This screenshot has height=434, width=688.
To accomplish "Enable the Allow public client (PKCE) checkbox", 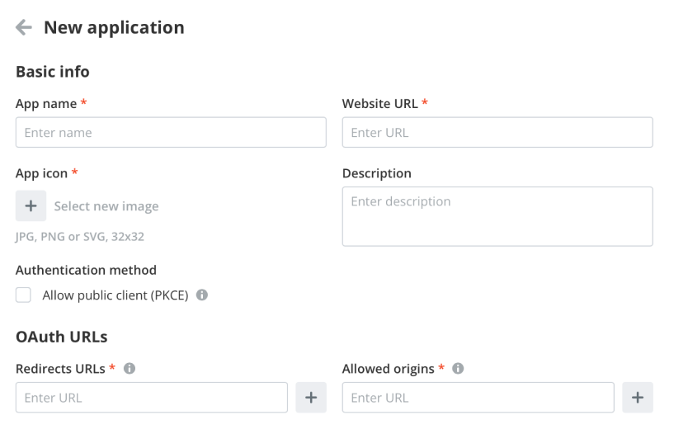I will 24,295.
